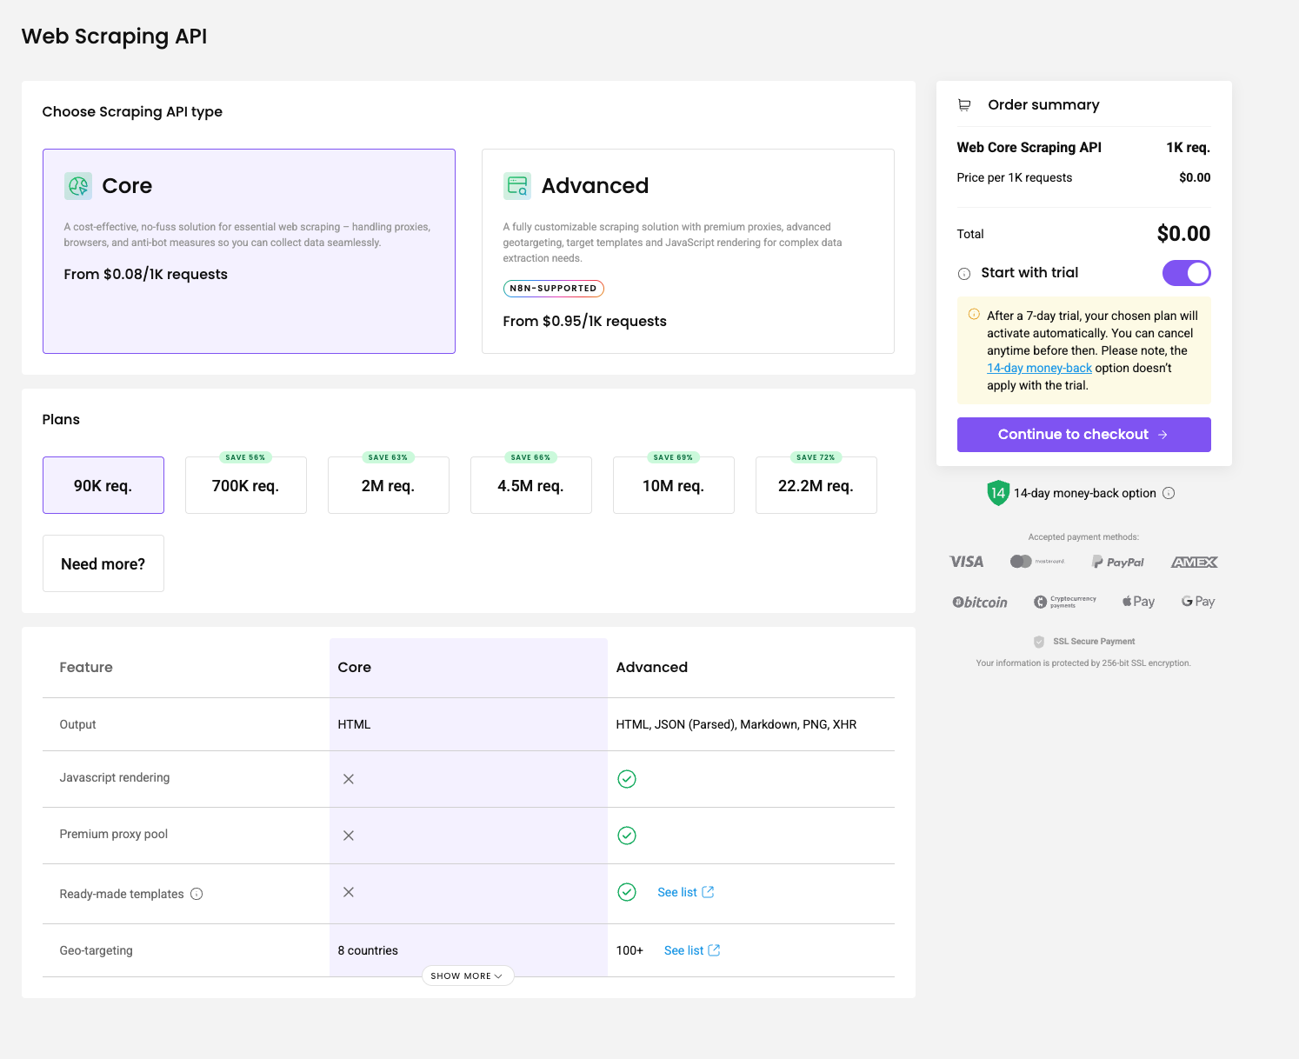Click the Advanced scraping window icon
Image resolution: width=1299 pixels, height=1059 pixels.
(517, 186)
